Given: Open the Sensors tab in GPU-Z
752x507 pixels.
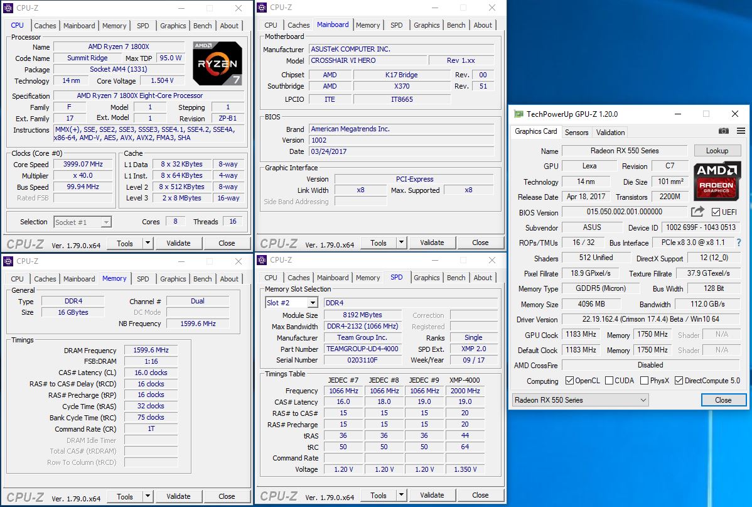Looking at the screenshot, I should point(576,133).
